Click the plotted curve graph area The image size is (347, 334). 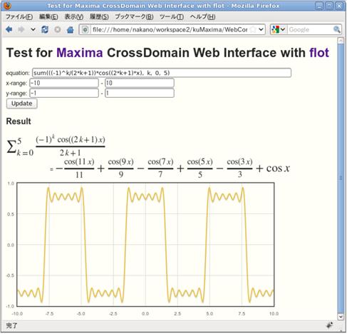(145, 245)
